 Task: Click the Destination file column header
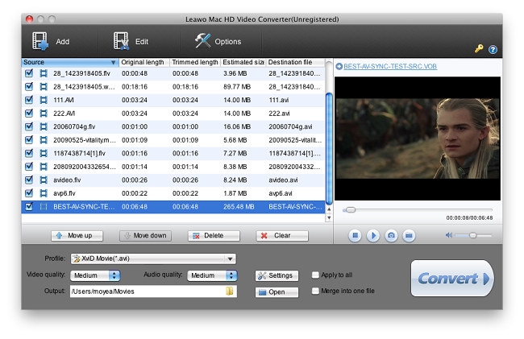tap(295, 62)
